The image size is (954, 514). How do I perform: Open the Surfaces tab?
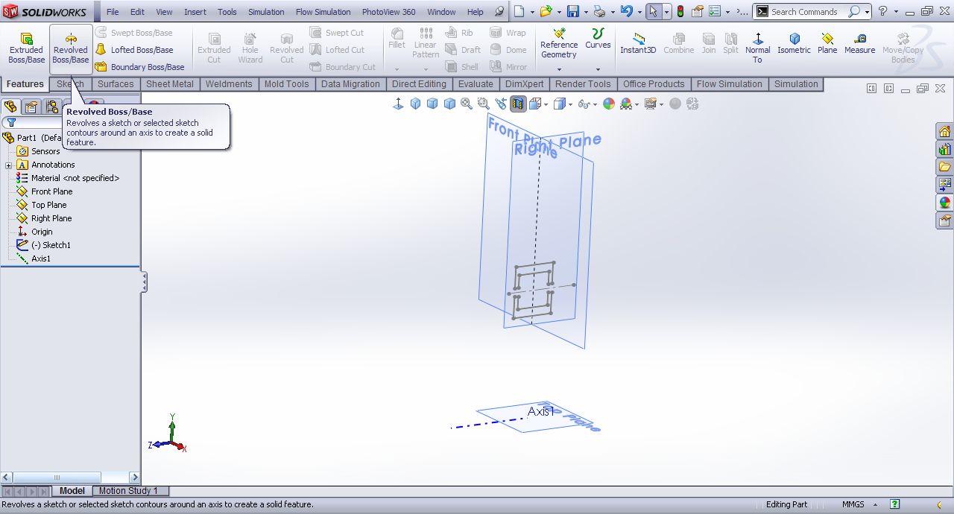[x=116, y=84]
